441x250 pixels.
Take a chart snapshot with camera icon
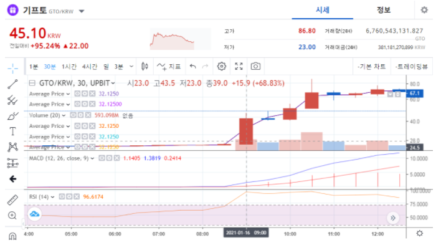(x=255, y=67)
